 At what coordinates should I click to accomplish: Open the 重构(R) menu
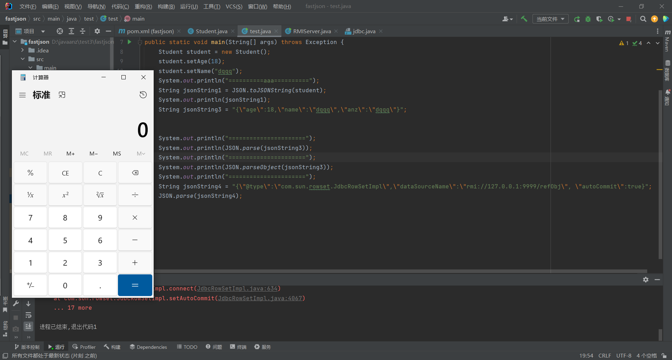pyautogui.click(x=143, y=6)
